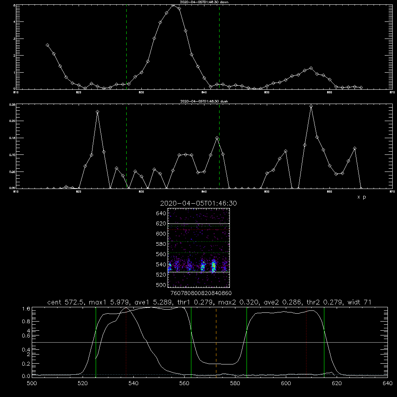Screen dimensions: 397x397
Task: Click the secondary dawn peak marker near 857
Action: 311,68
